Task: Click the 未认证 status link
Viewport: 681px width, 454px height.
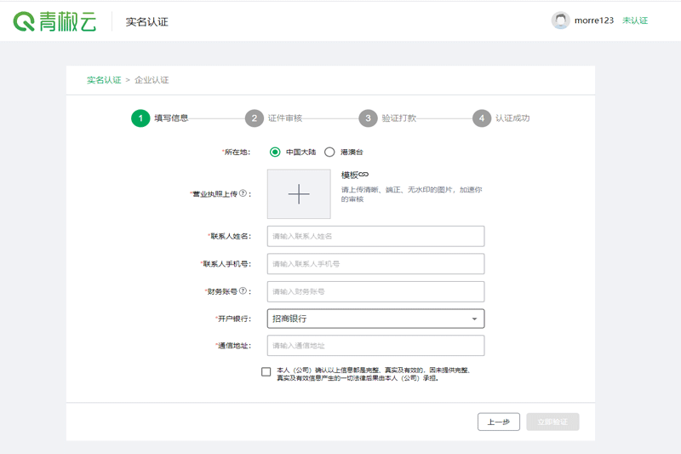Action: 635,20
